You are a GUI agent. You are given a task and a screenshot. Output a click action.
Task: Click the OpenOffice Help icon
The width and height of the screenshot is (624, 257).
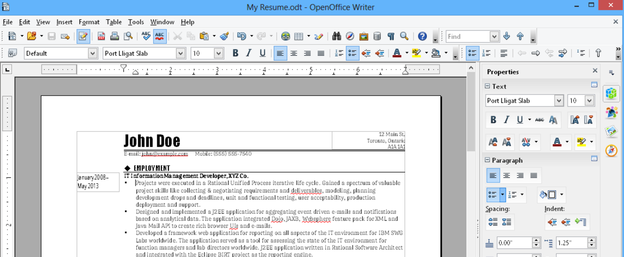(422, 36)
